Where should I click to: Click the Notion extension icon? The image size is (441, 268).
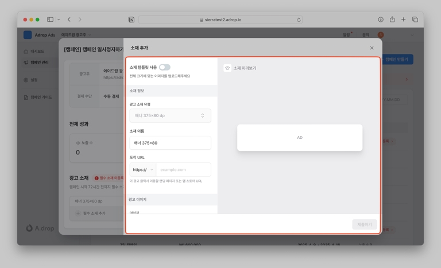click(x=131, y=20)
